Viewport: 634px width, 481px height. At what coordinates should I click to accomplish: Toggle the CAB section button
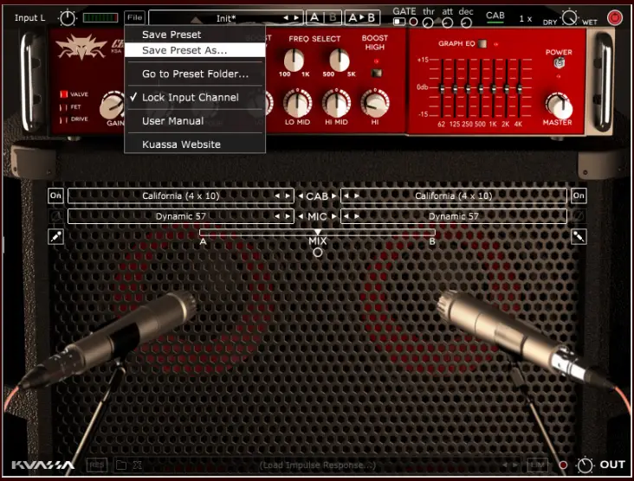pos(495,17)
